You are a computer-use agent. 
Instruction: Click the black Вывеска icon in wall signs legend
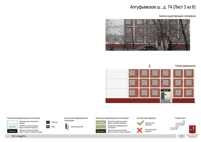[12, 131]
